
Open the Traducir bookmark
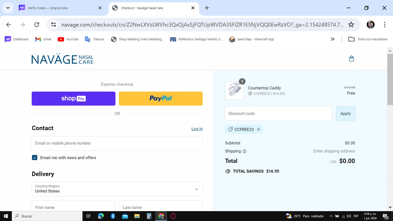coord(95,39)
